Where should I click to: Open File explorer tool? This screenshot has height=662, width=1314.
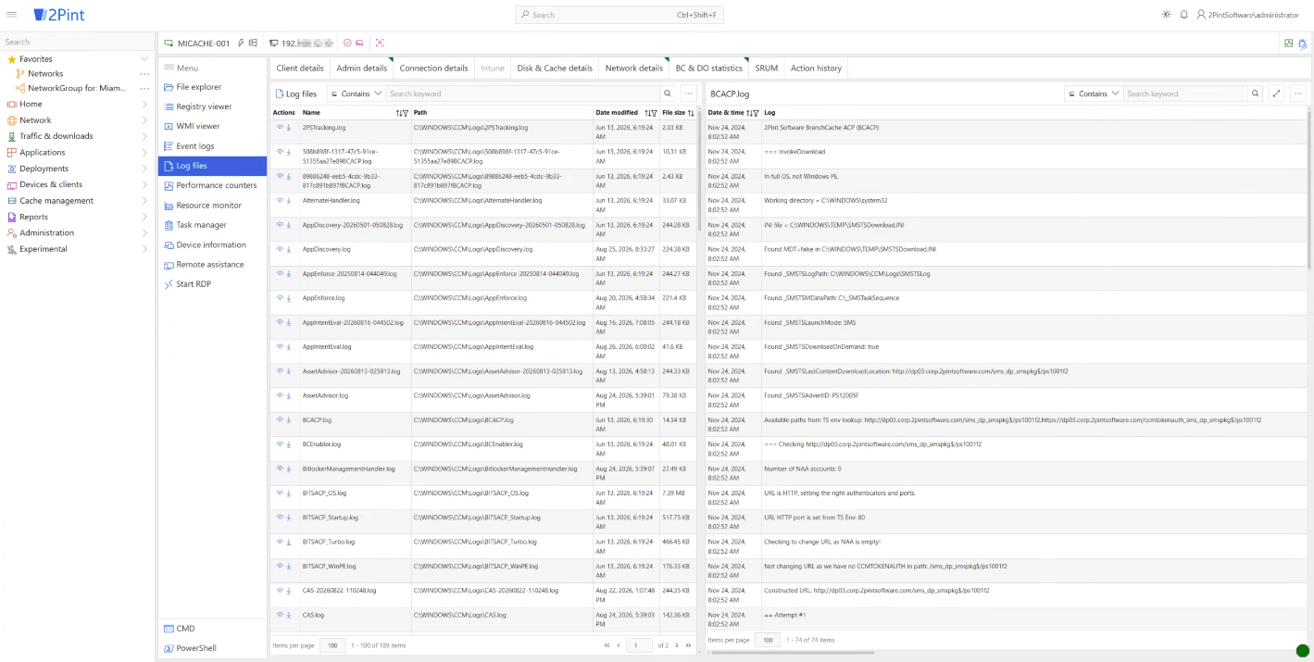[212, 87]
